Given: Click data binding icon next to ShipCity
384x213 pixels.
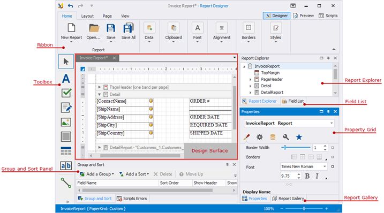Looking at the screenshot, I should coord(151,125).
